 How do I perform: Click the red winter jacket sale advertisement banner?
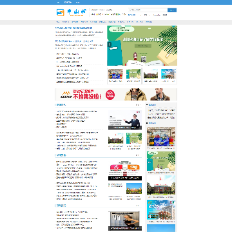[116, 94]
